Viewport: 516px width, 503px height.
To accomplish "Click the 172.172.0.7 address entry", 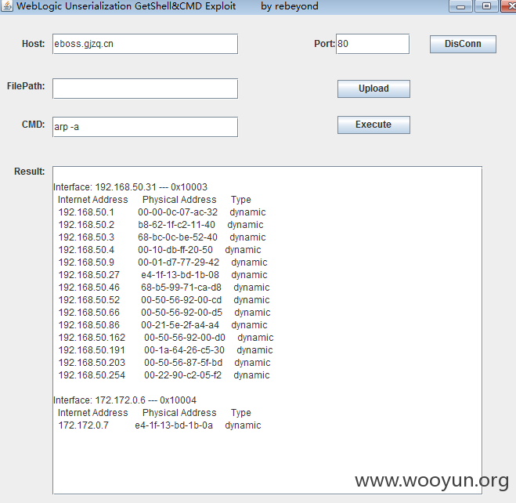I will click(x=83, y=425).
